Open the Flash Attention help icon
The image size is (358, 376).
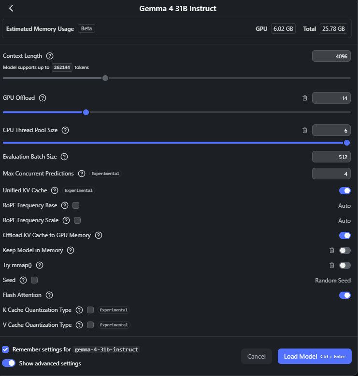pos(49,295)
